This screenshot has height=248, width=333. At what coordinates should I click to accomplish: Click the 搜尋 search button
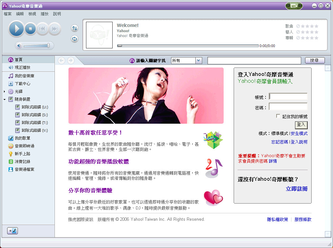(314, 60)
